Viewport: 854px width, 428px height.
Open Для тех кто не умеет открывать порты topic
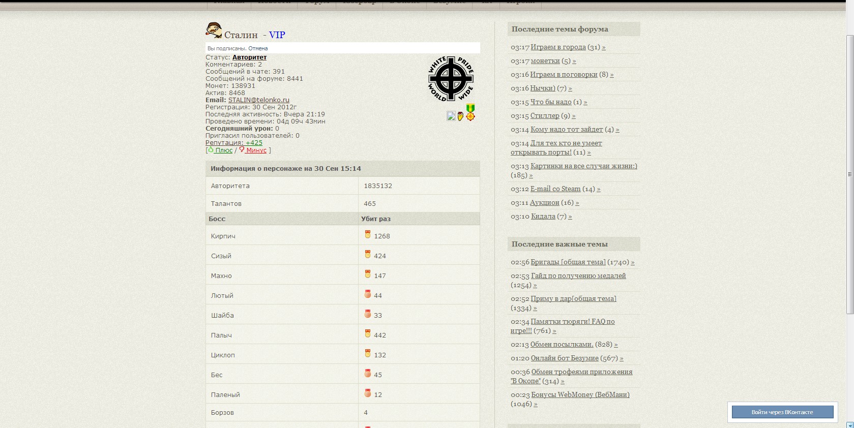tap(556, 147)
